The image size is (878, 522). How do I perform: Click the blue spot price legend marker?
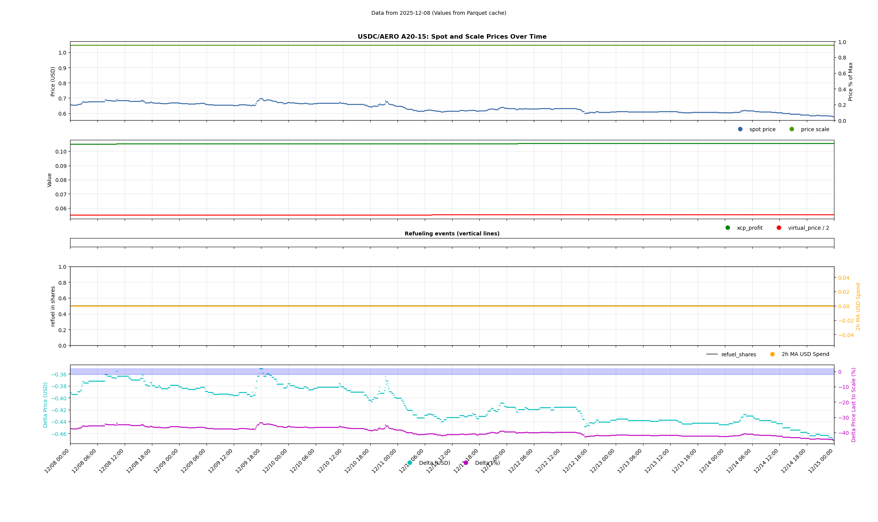click(x=740, y=129)
